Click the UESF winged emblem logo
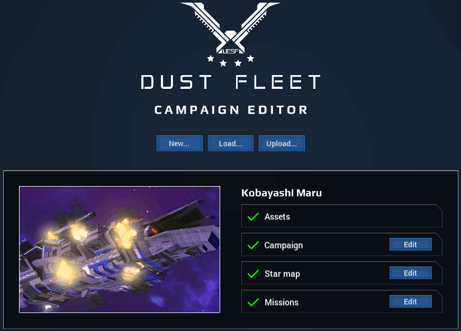 (231, 28)
